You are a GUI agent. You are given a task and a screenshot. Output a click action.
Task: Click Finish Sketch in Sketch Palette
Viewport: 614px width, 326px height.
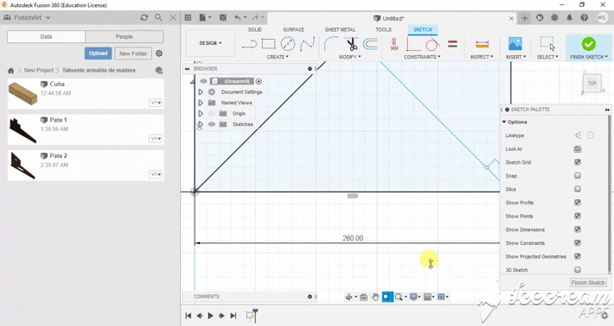[588, 282]
